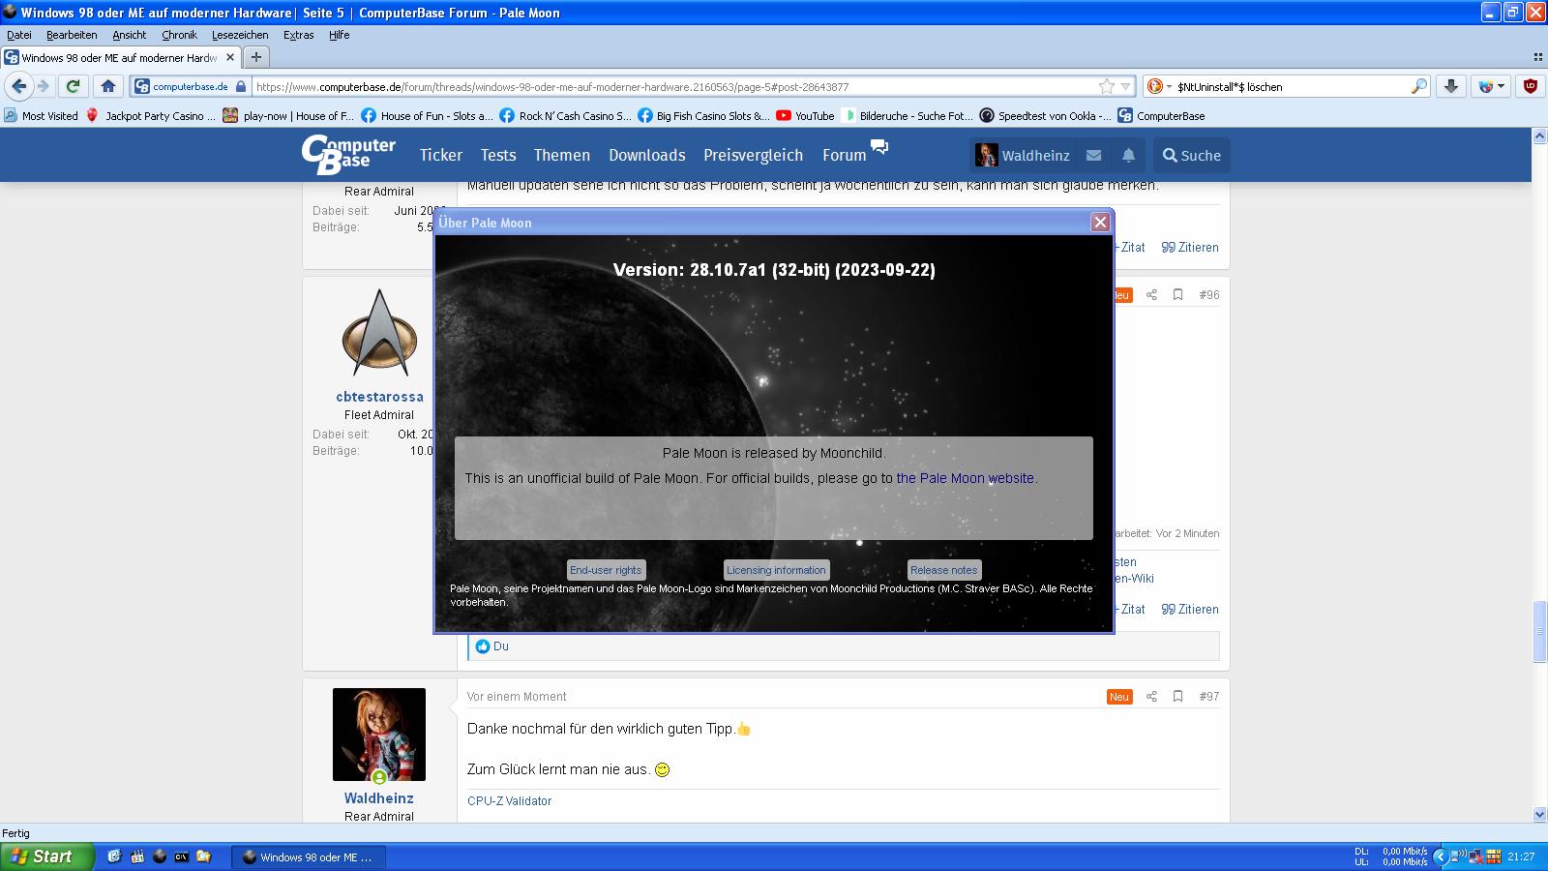Open a new browser tab
1548x871 pixels.
click(x=256, y=57)
